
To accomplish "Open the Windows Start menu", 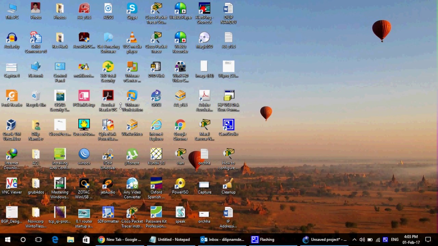I will point(8,240).
